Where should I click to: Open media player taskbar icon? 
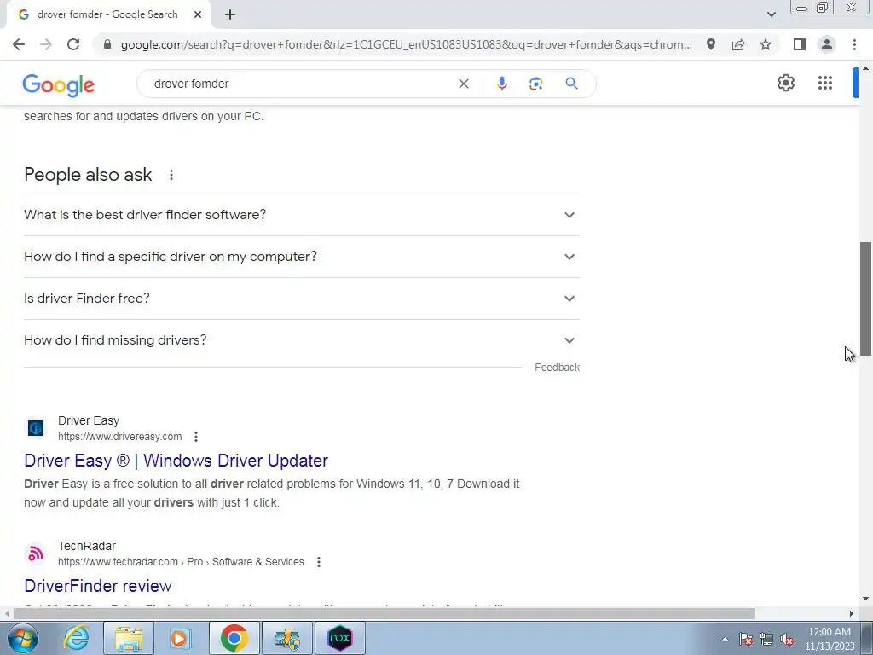(179, 638)
